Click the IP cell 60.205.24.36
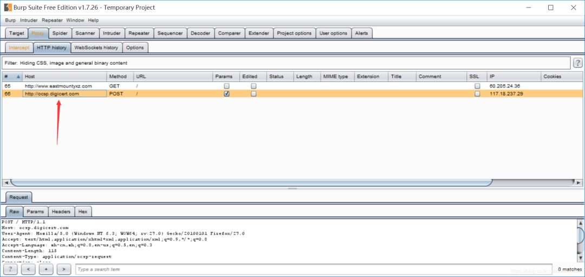 [x=514, y=86]
